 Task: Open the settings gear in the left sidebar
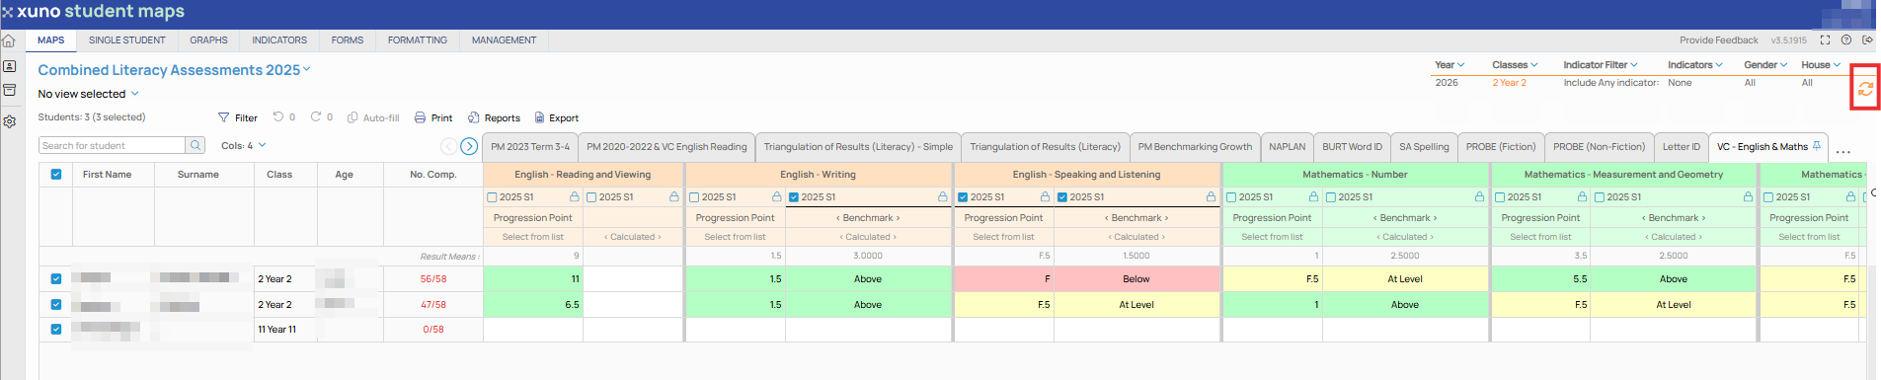click(9, 121)
